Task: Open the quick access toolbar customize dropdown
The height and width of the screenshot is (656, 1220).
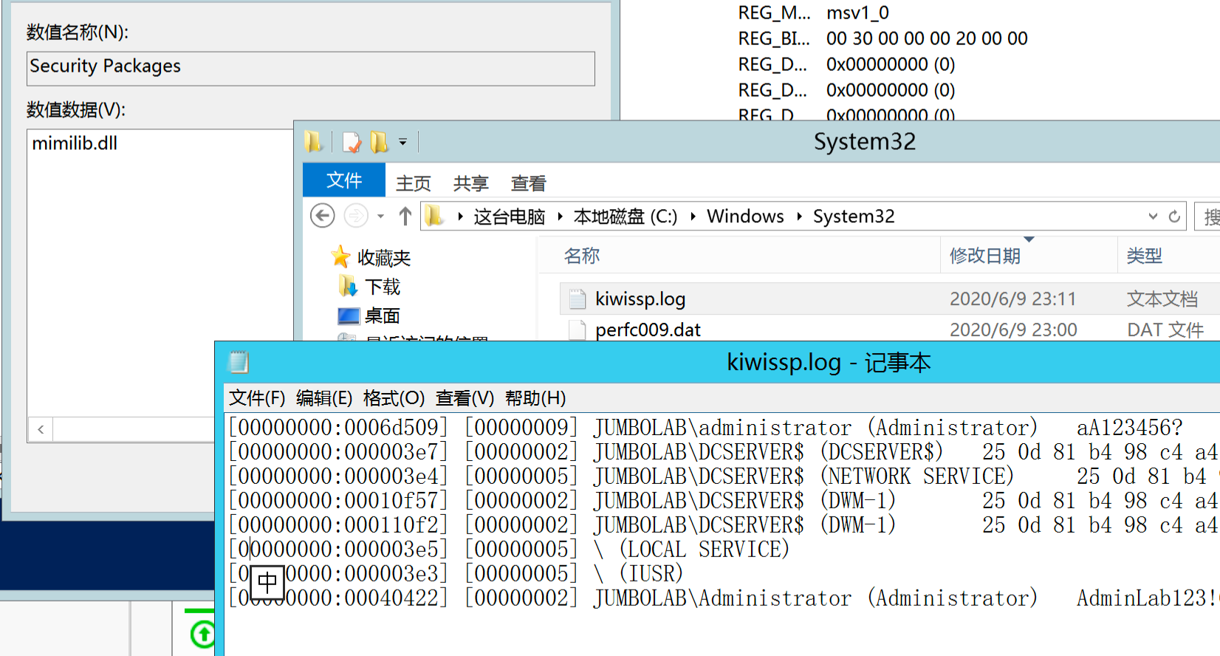Action: coord(403,142)
